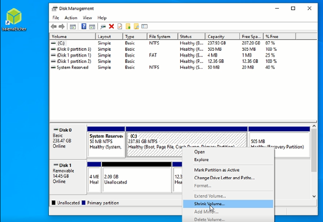The width and height of the screenshot is (323, 222).
Task: Click the folder with magnifier toolbar icon
Action: point(136,27)
